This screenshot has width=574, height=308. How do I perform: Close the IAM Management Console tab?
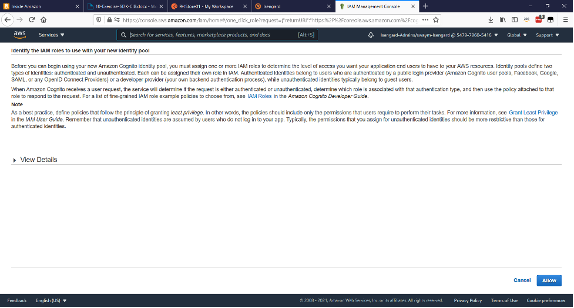pyautogui.click(x=412, y=6)
